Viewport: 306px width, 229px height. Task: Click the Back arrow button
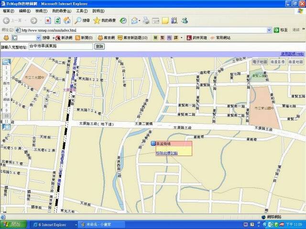point(7,21)
